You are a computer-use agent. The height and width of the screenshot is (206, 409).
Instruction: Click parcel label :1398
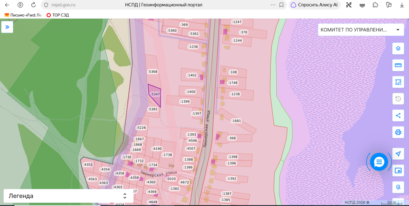[232, 157]
